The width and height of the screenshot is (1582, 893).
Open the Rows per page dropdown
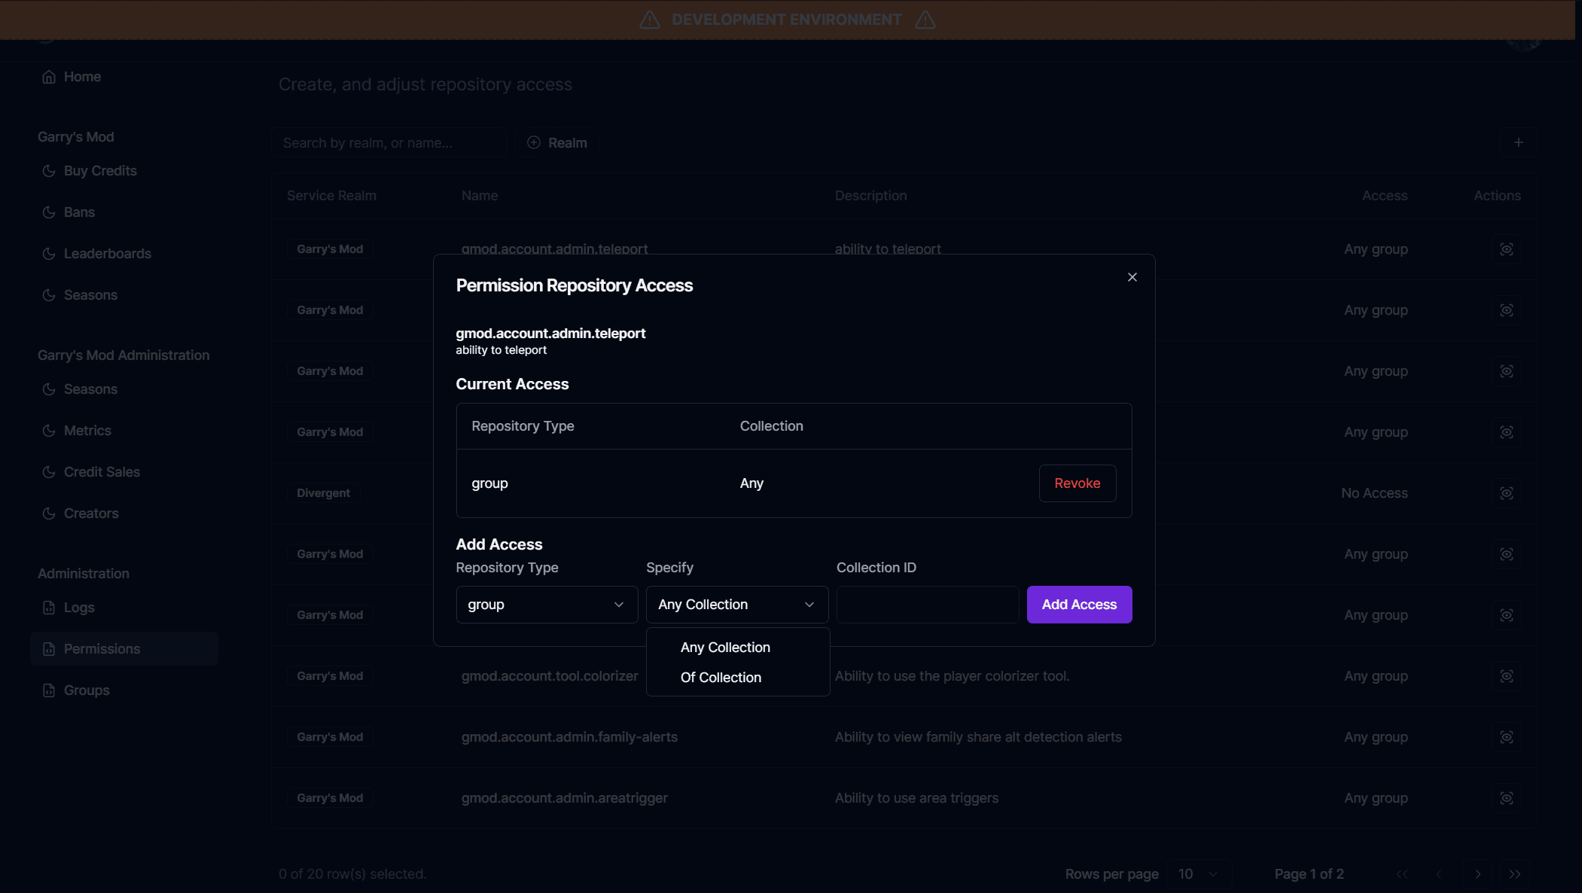tap(1197, 874)
